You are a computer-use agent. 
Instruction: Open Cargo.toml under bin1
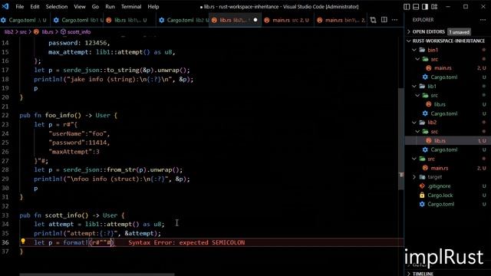click(x=444, y=77)
